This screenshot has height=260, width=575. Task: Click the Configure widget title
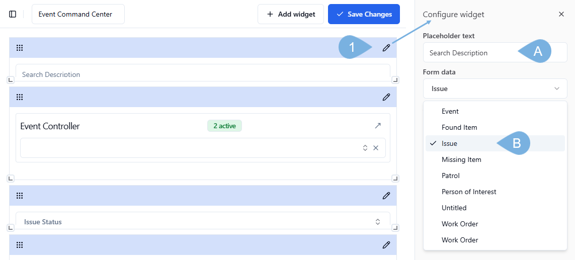[x=454, y=14]
